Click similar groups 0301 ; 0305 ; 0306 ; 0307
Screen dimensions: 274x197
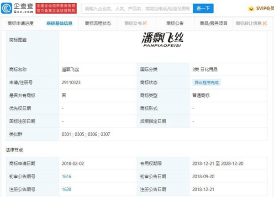(x=86, y=134)
